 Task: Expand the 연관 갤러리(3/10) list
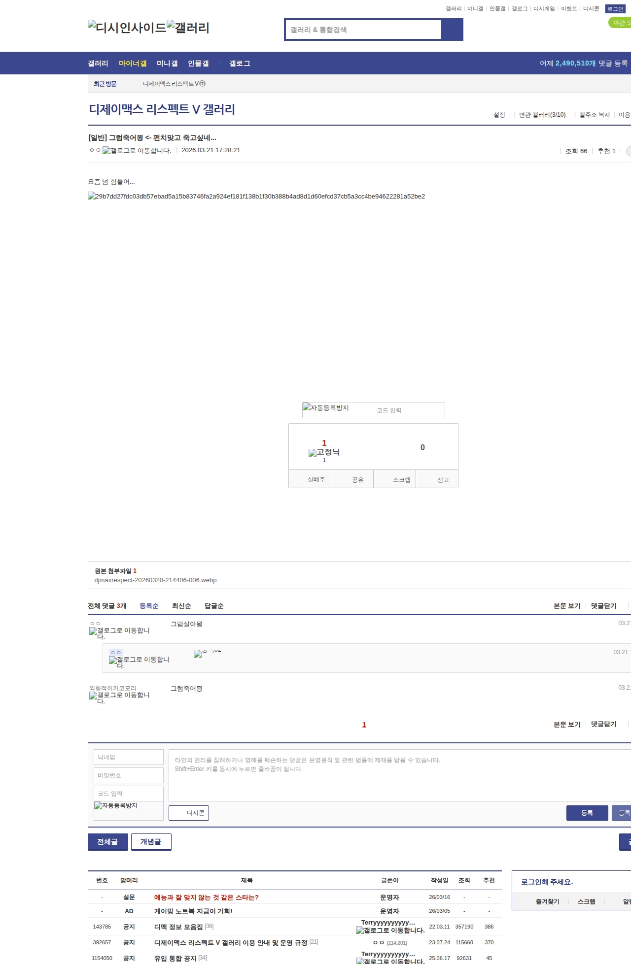click(542, 115)
